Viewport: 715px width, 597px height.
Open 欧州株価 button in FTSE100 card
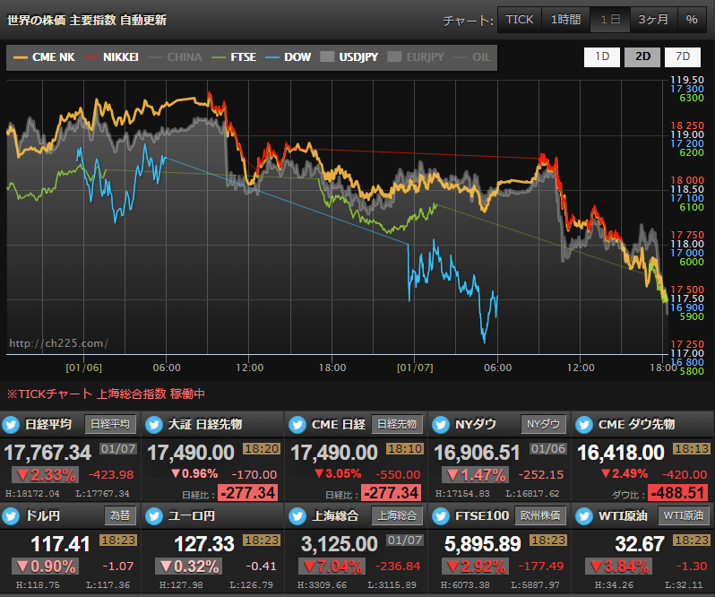540,515
